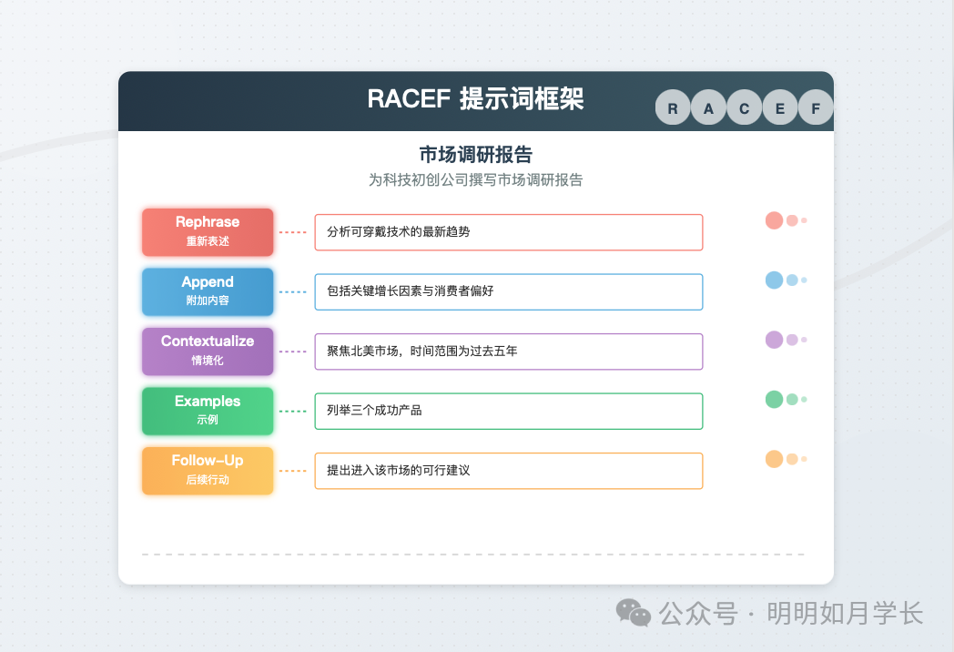
Task: Click the purple dots beside the Contextualize row
Action: 787,340
